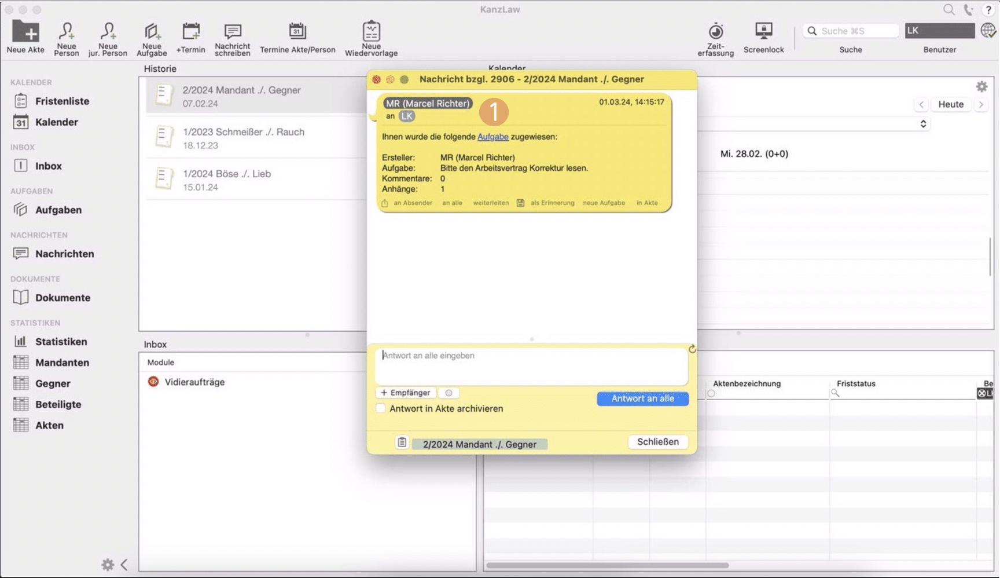The image size is (1000, 578).
Task: Collapse the sidebar with the arrow
Action: click(x=124, y=564)
